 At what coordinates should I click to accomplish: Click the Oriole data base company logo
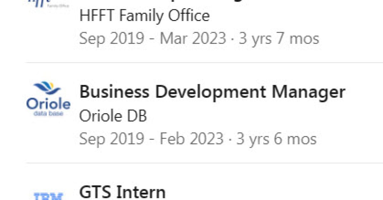[48, 99]
